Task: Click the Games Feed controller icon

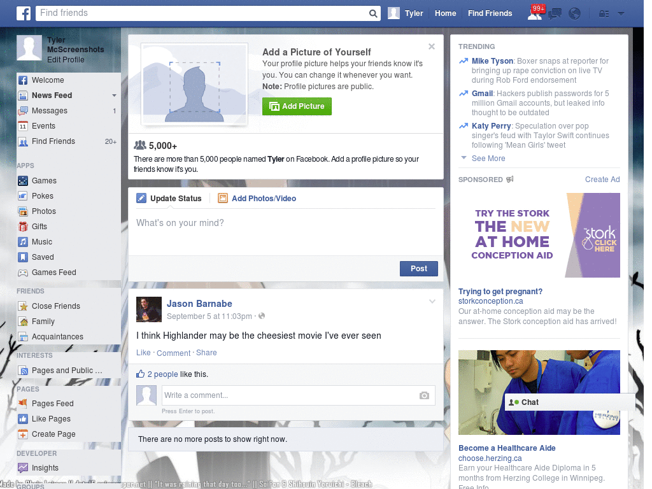Action: 23,273
